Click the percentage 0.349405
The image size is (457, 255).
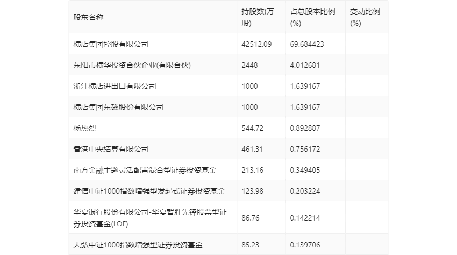click(x=305, y=170)
